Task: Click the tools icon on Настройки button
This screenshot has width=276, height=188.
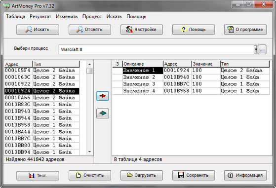Action: [129, 30]
